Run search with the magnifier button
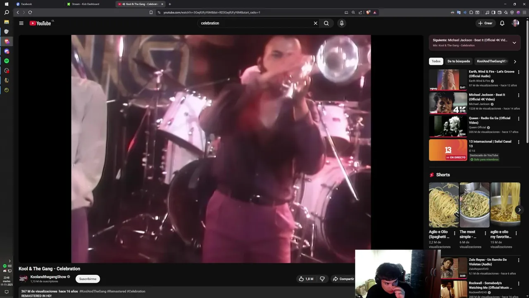 (326, 23)
